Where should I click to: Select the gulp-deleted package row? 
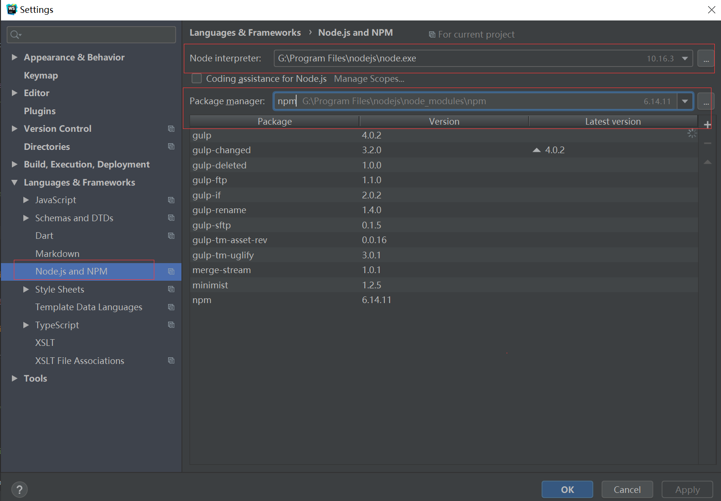[x=444, y=165]
